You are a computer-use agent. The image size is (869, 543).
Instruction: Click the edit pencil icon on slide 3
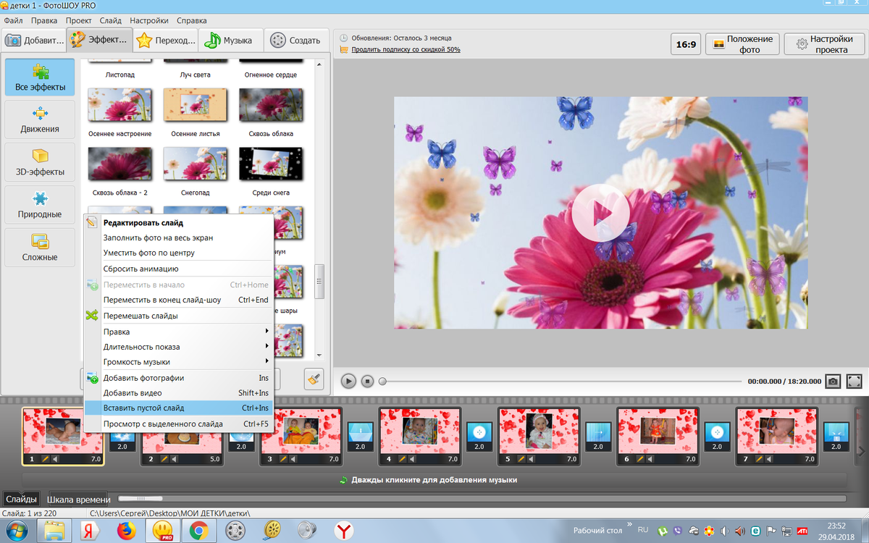coord(282,459)
